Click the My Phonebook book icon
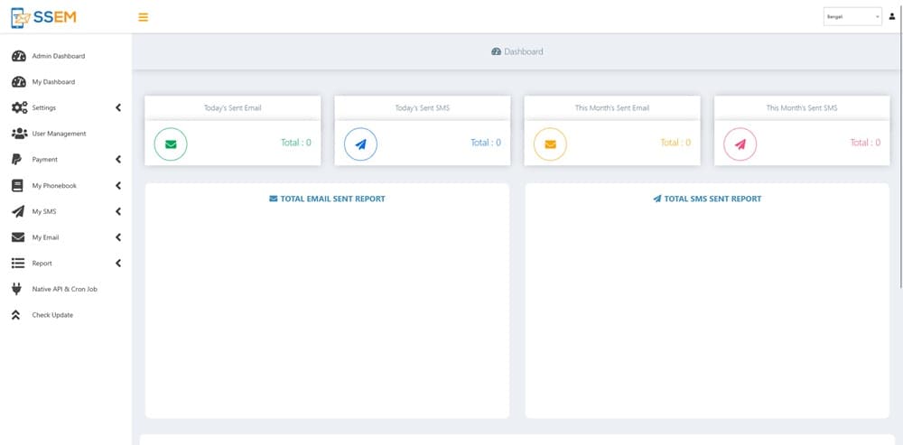 [x=17, y=186]
